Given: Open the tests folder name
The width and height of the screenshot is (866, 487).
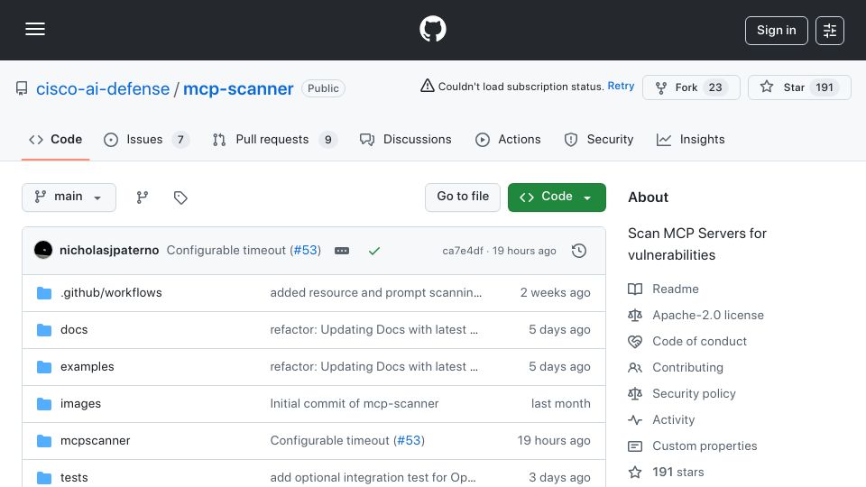Looking at the screenshot, I should pyautogui.click(x=74, y=478).
